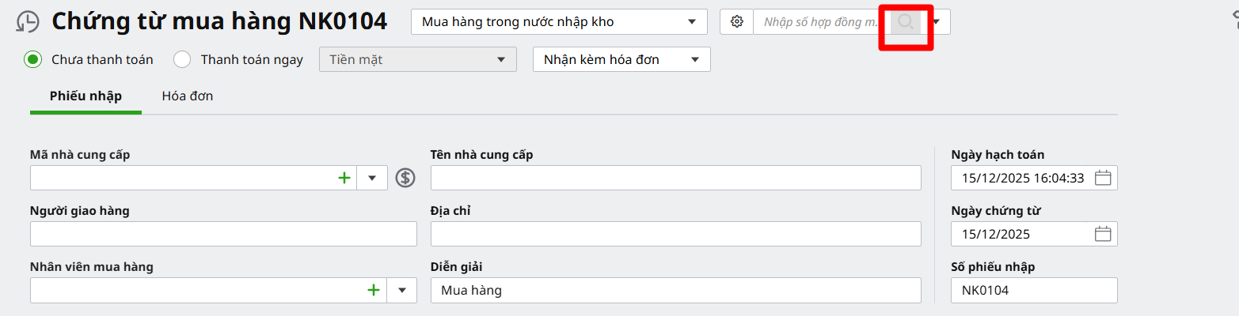Click the Diễn giải field containing Mua hàng
The image size is (1239, 316).
(675, 290)
